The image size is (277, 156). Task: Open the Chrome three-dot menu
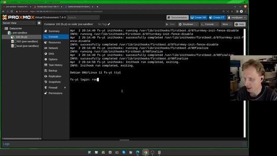(245, 12)
